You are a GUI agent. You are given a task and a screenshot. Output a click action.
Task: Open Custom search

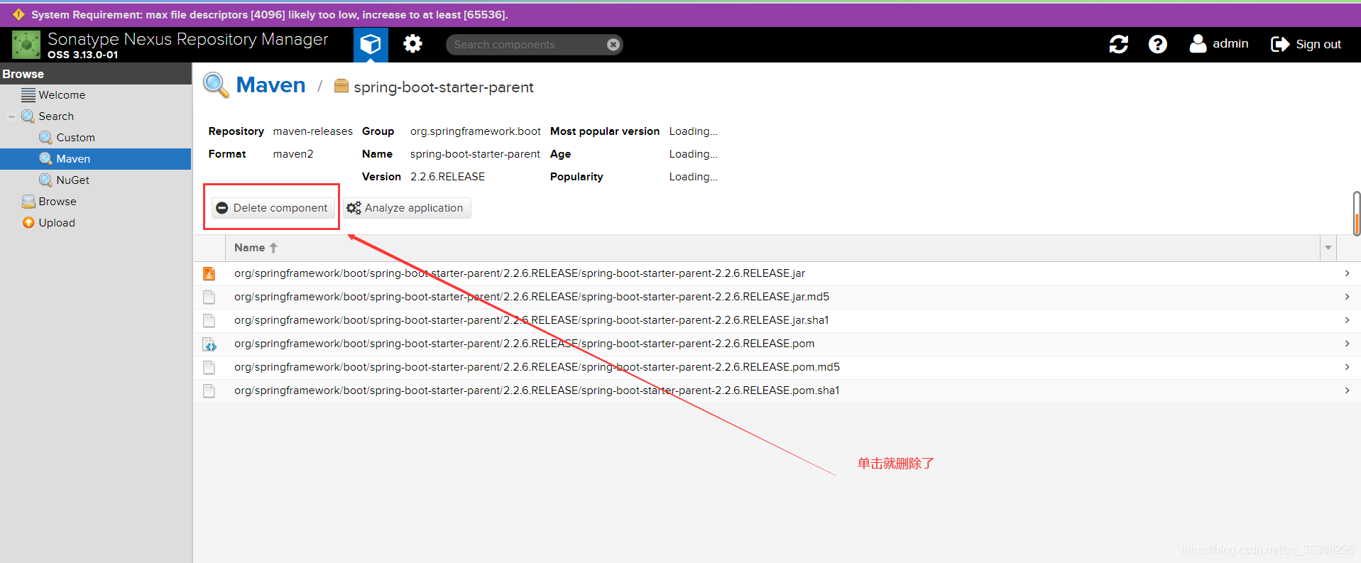pyautogui.click(x=75, y=138)
